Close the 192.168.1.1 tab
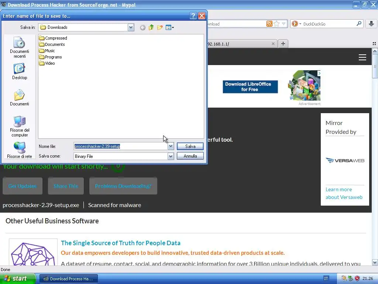 (273, 44)
